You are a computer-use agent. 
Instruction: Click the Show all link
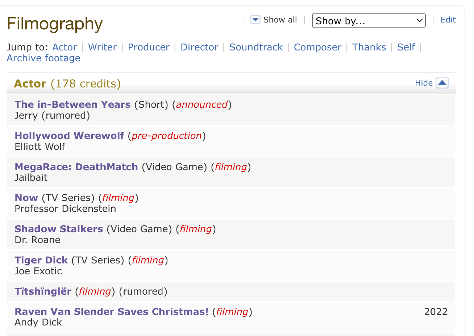pyautogui.click(x=280, y=20)
